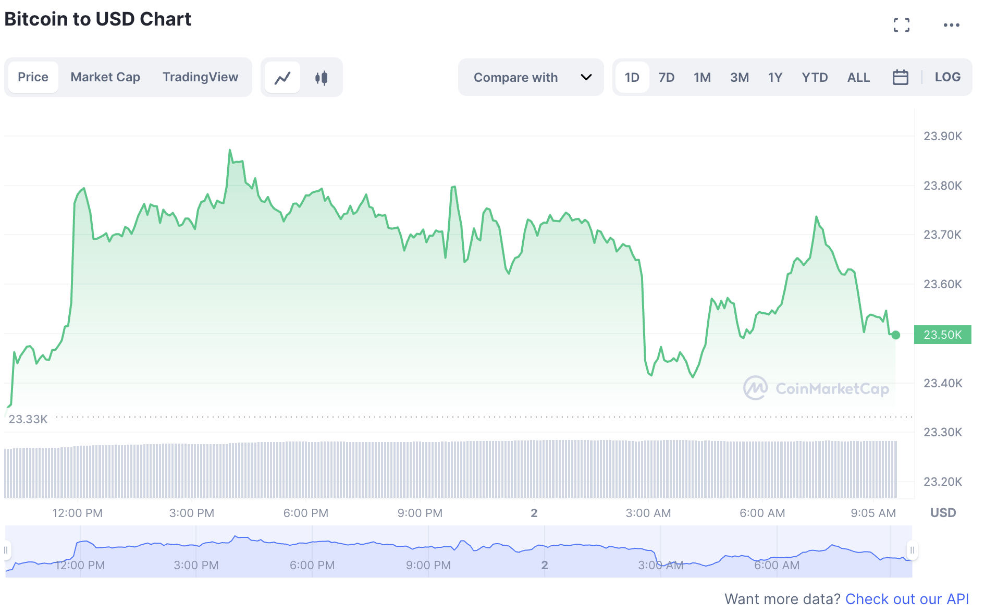
Task: Select the Price tab
Action: [x=33, y=77]
